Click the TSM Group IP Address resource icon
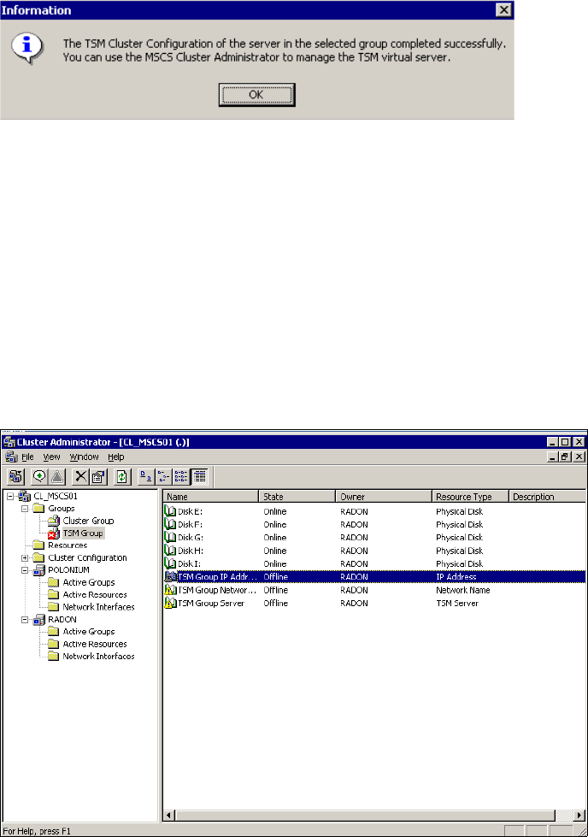The image size is (588, 837). pos(170,577)
